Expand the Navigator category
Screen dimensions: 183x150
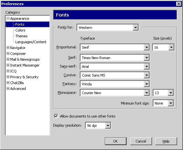point(8,48)
